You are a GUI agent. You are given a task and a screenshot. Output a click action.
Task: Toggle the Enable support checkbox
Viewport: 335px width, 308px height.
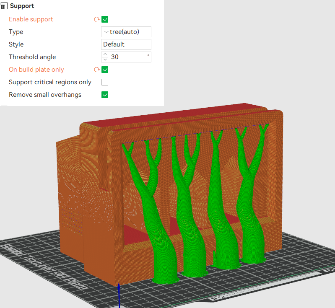click(105, 19)
